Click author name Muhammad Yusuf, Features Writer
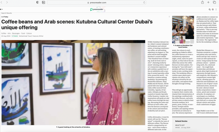The height and width of the screenshot is (132, 219). (x=31, y=36)
